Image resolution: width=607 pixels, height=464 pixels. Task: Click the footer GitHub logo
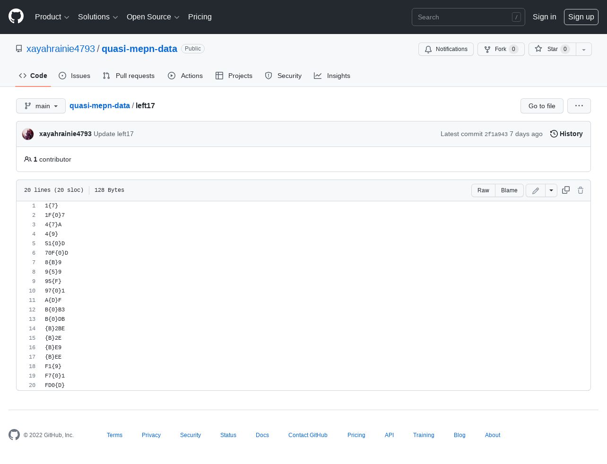(14, 435)
